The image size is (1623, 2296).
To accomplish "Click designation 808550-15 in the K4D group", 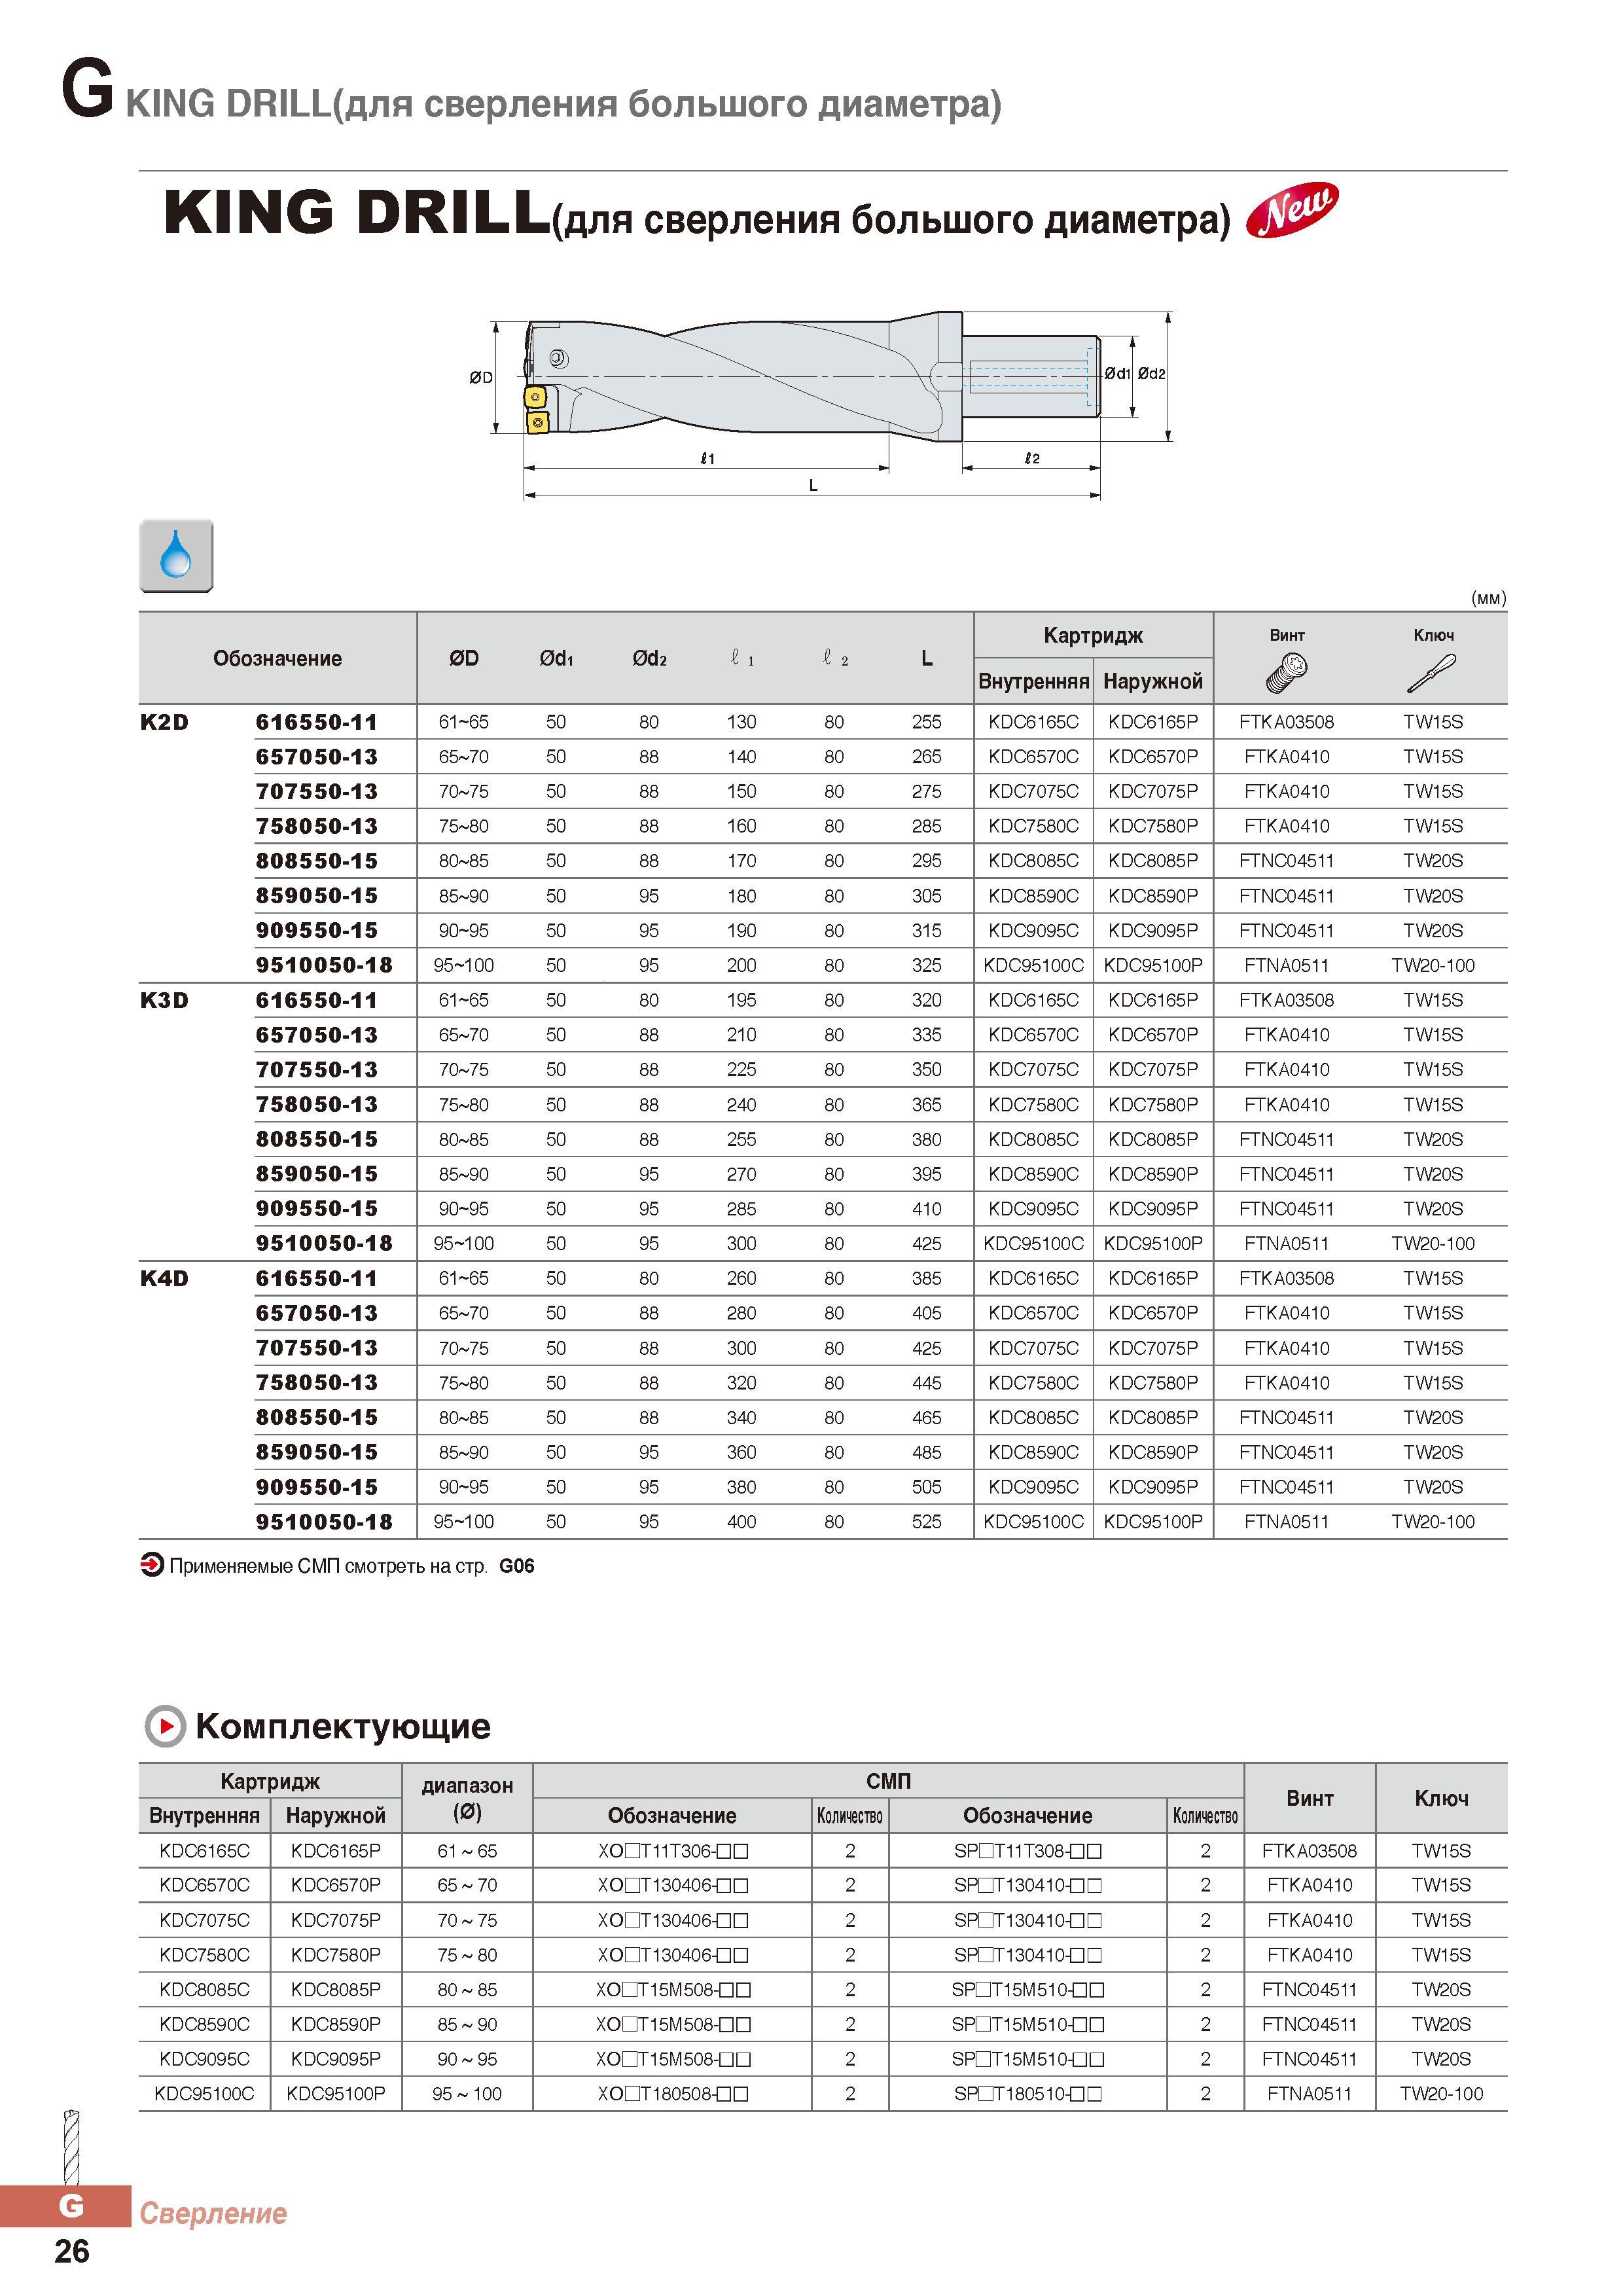I will click(317, 1417).
